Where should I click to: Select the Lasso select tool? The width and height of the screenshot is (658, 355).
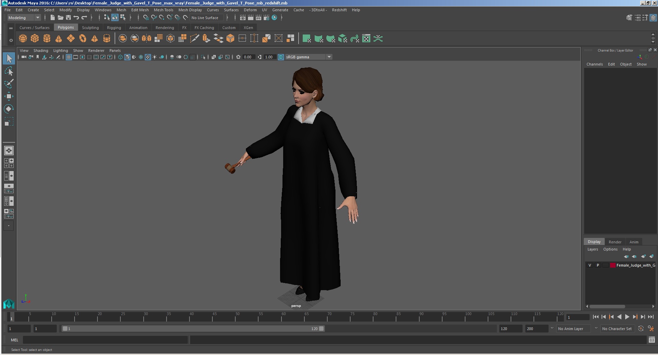(9, 71)
